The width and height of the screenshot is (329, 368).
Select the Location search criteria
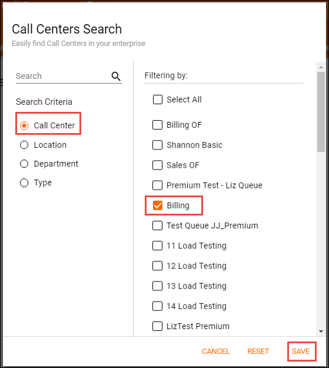24,145
